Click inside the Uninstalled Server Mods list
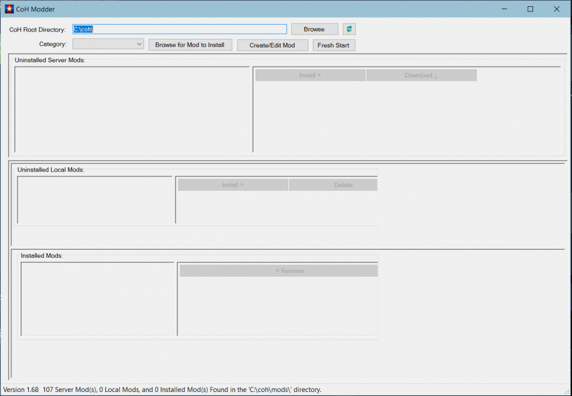This screenshot has width=572, height=396. (132, 109)
